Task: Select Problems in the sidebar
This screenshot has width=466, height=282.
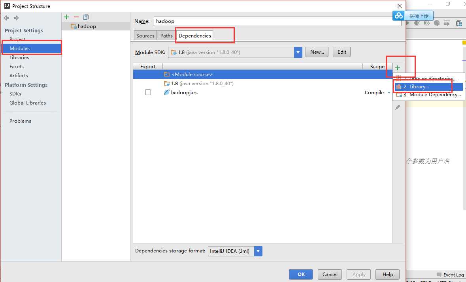Action: coord(20,121)
